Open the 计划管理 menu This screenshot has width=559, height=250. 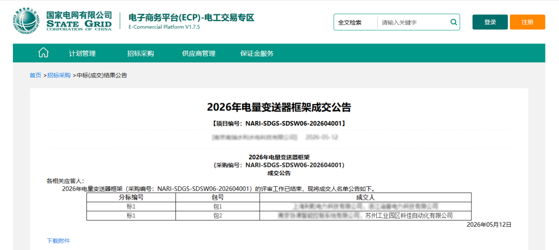point(82,53)
